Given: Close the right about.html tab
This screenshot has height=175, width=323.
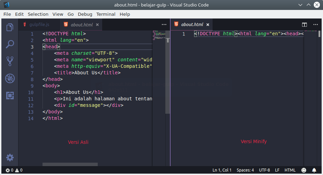Looking at the screenshot, I should tap(208, 25).
